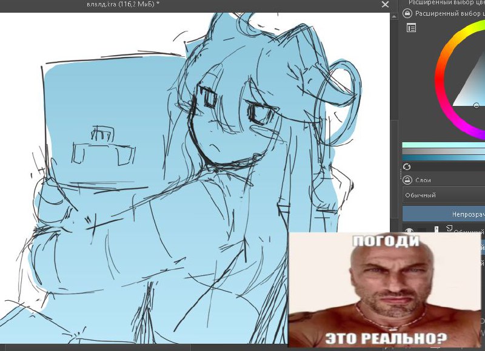
Task: Click the light cyan shade bar
Action: 444,145
